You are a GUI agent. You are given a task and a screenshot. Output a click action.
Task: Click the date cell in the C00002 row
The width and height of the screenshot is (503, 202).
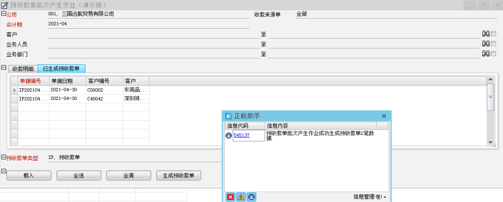pyautogui.click(x=68, y=90)
